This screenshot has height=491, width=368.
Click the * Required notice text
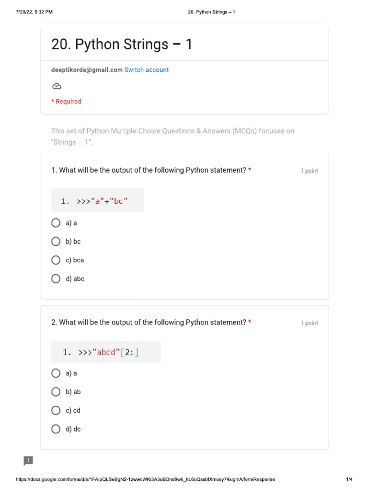coord(66,102)
